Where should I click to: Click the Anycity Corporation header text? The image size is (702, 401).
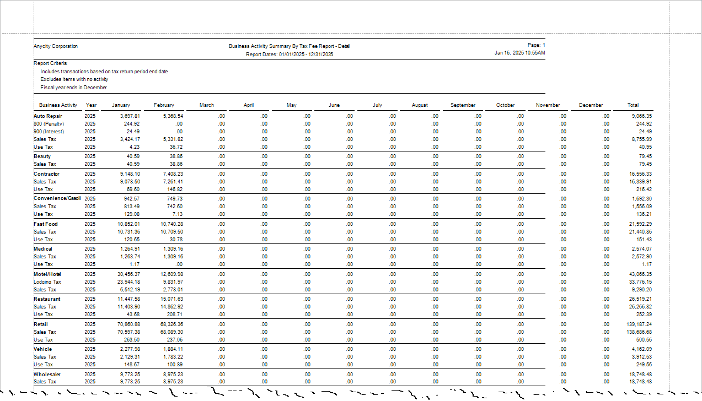[x=56, y=46]
